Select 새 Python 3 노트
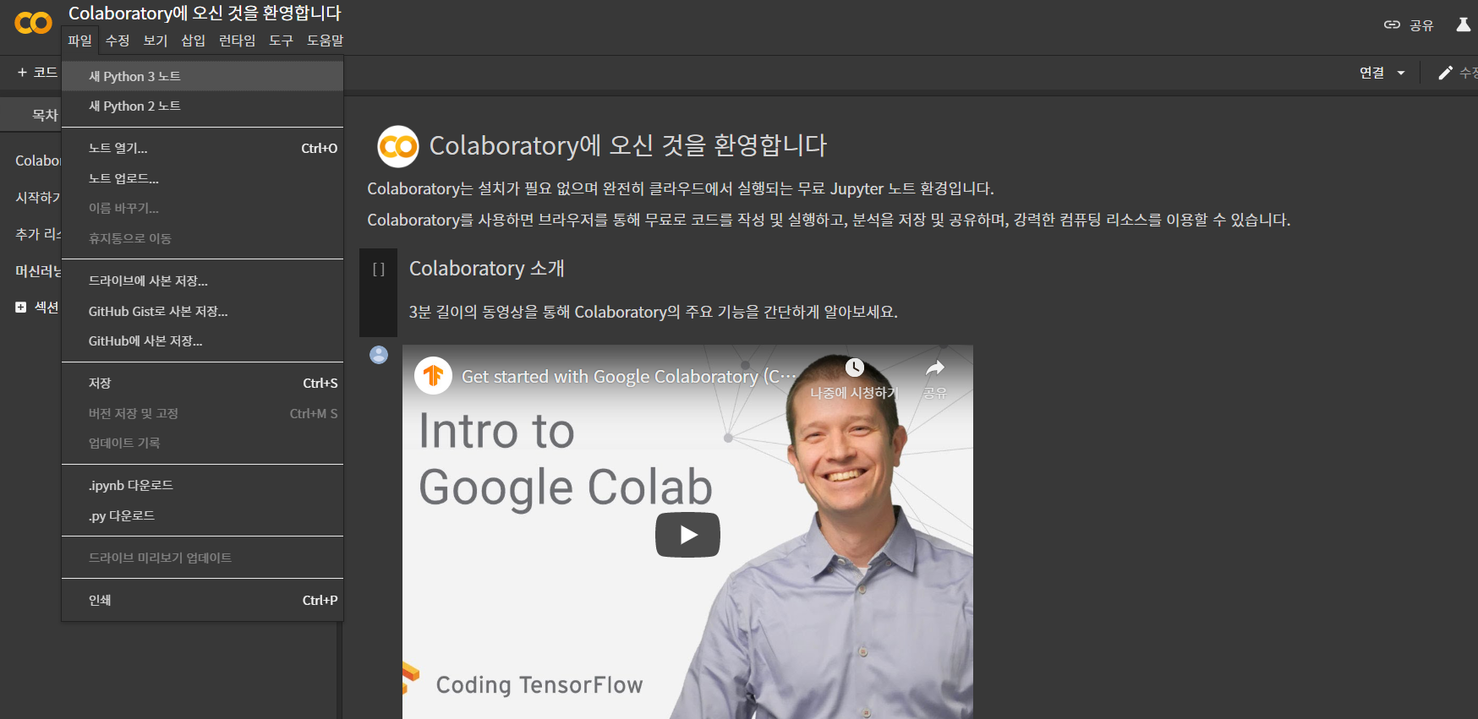The image size is (1478, 719). (x=203, y=76)
